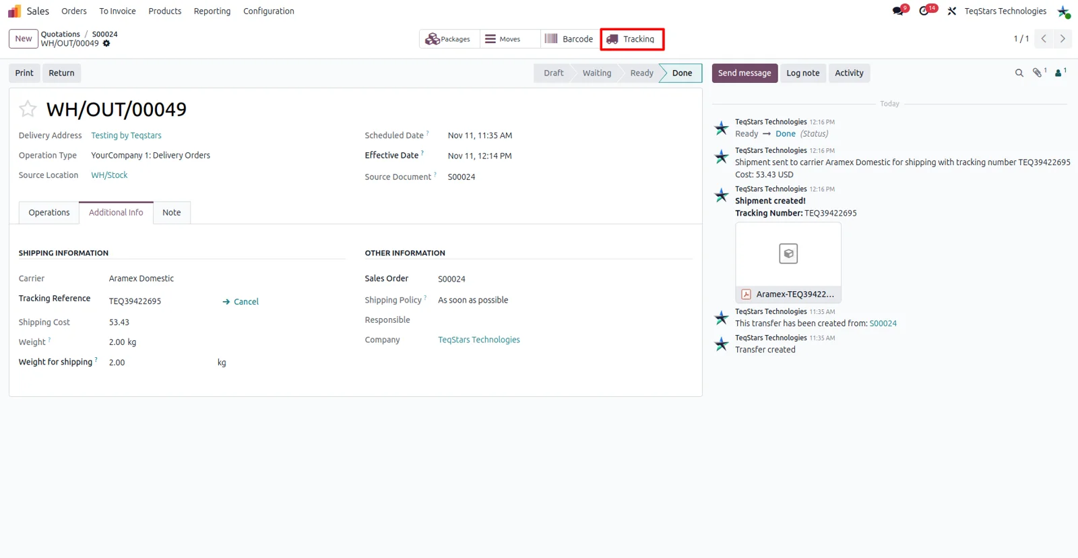
Task: Click the Shipping Policy help question mark
Action: pyautogui.click(x=425, y=298)
